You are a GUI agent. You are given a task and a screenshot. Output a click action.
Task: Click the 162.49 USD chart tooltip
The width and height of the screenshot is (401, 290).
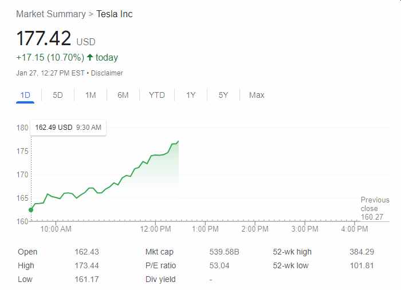68,128
